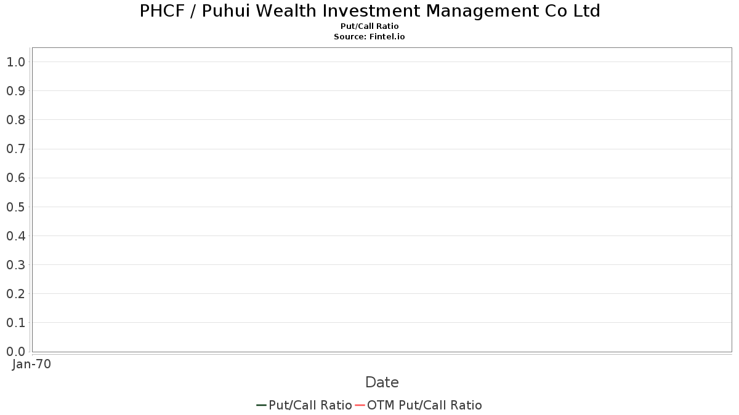The image size is (739, 415).
Task: Click the 0.3 y-axis tick label
Action: (15, 265)
